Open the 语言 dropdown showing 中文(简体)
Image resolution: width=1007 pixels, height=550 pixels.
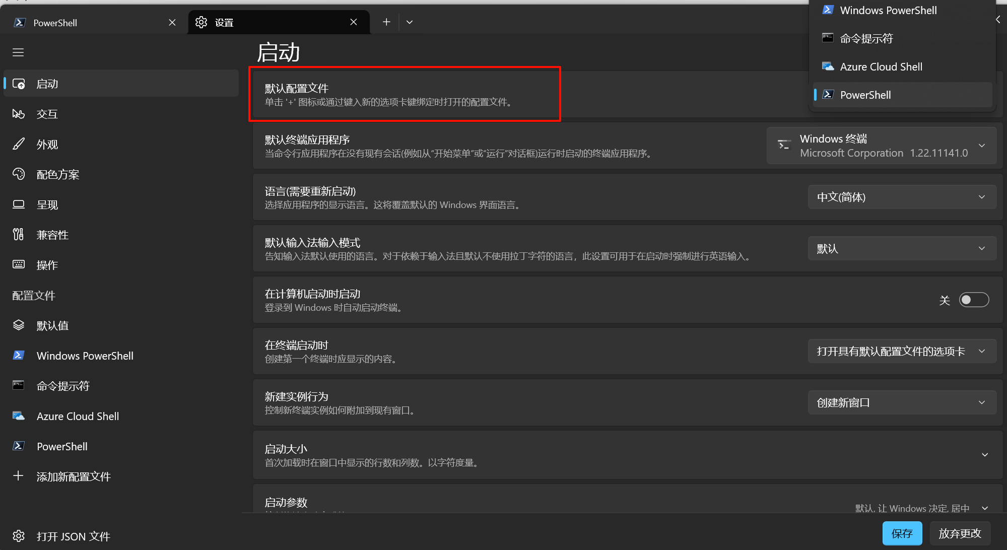point(902,197)
